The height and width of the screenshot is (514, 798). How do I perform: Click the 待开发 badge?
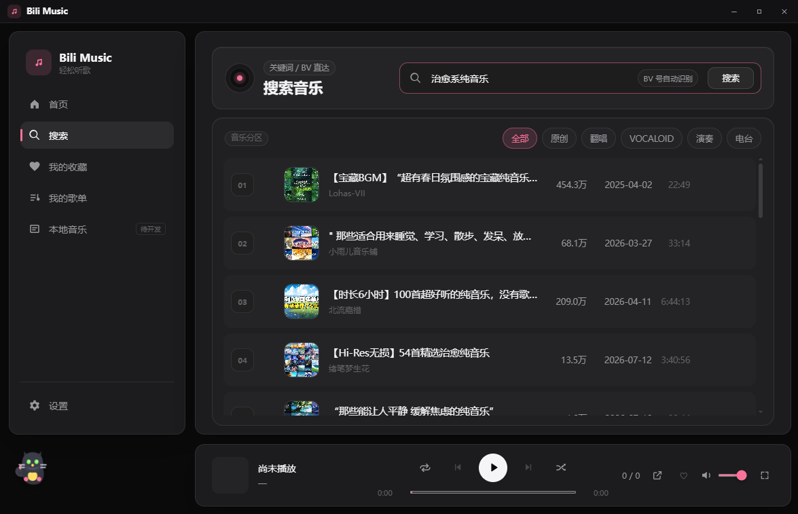tap(151, 229)
